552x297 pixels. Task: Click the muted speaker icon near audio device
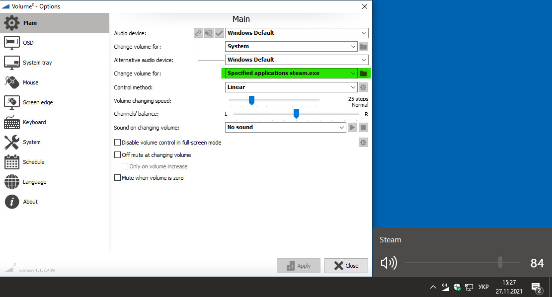click(208, 33)
